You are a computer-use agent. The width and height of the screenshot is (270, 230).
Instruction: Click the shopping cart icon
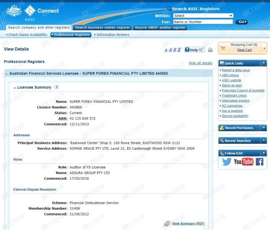223,48
